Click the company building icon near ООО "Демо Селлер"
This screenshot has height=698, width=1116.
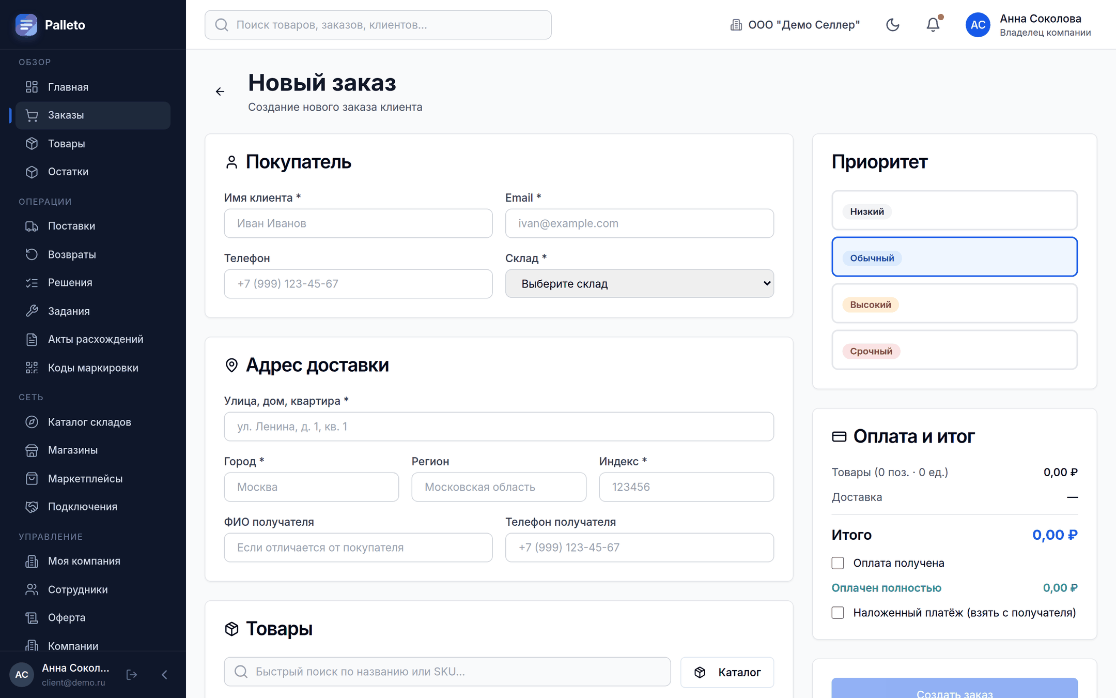click(736, 25)
